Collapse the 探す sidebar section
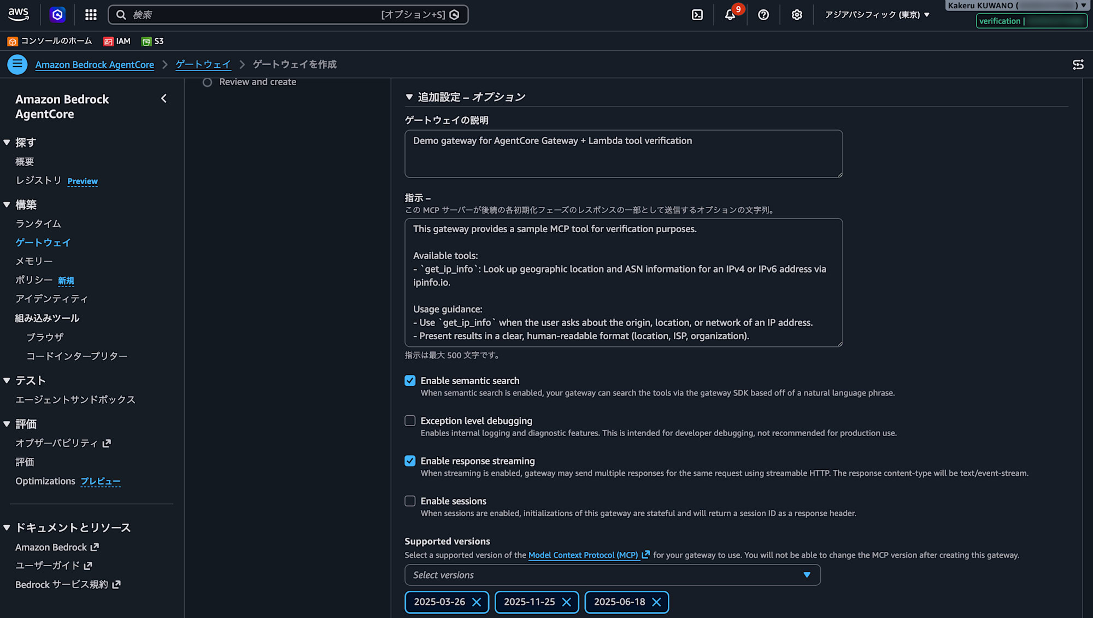 (x=7, y=143)
